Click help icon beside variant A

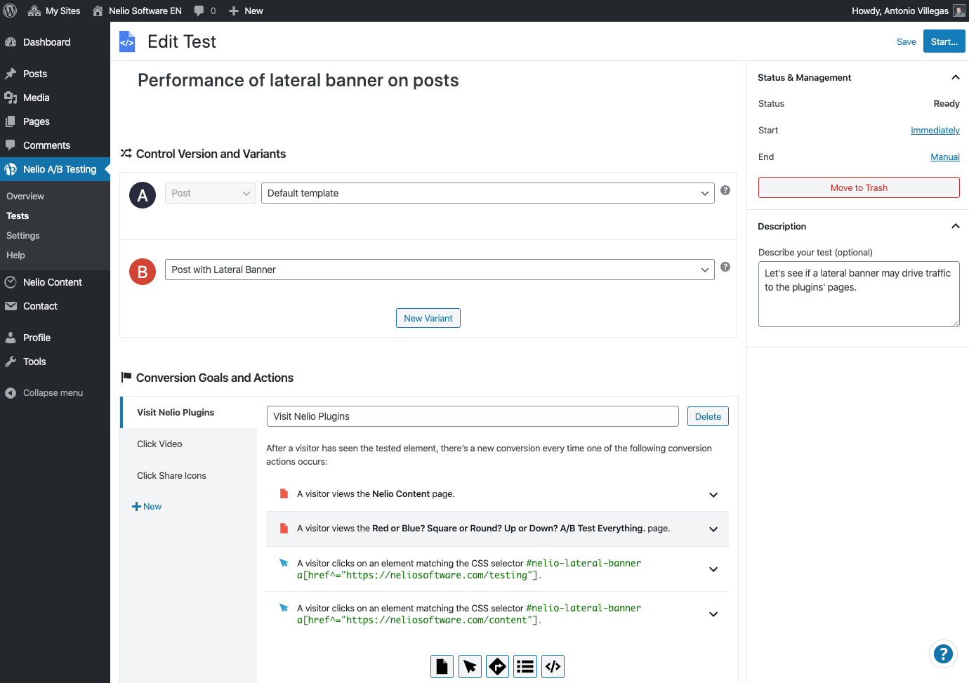pos(725,190)
